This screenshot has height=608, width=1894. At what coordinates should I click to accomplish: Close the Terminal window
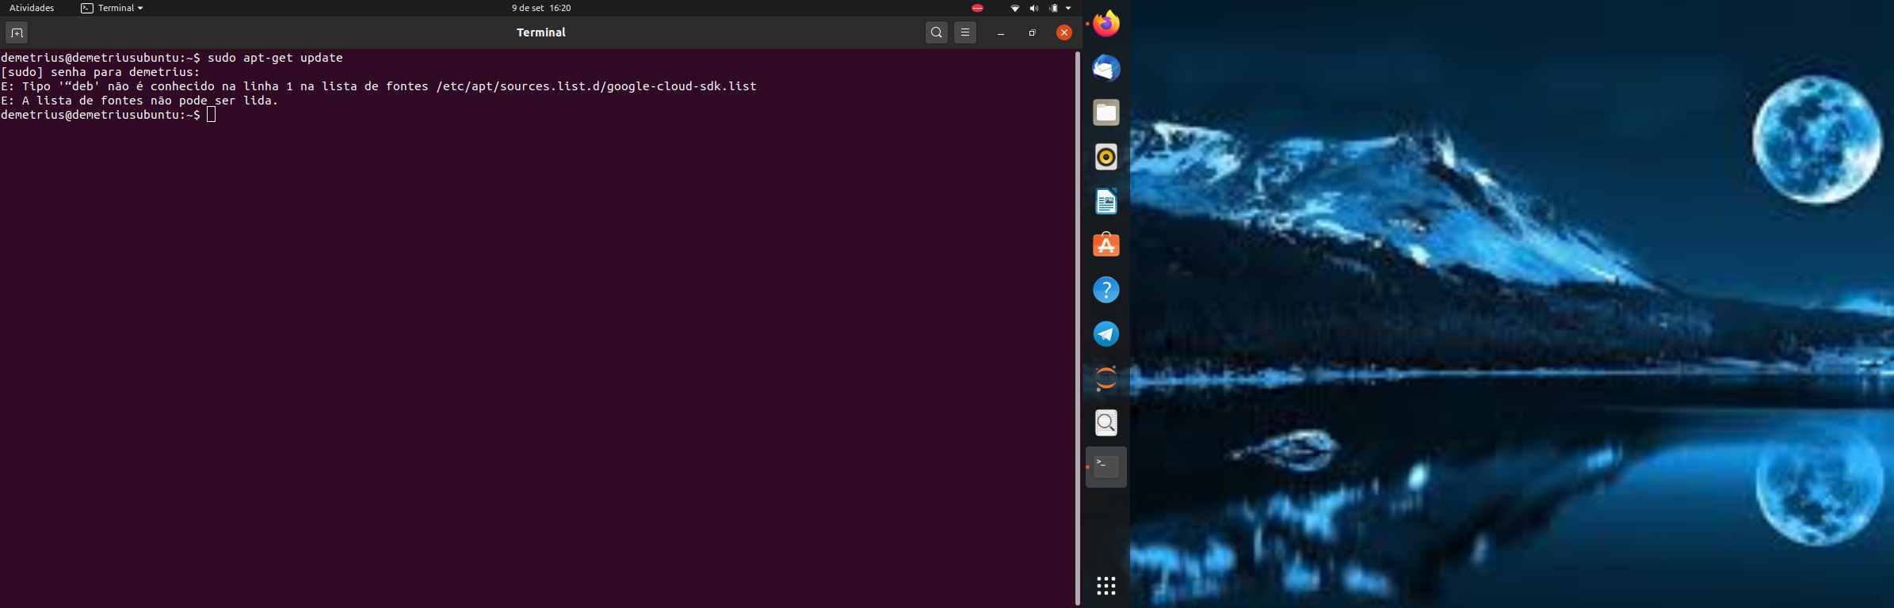click(x=1064, y=32)
